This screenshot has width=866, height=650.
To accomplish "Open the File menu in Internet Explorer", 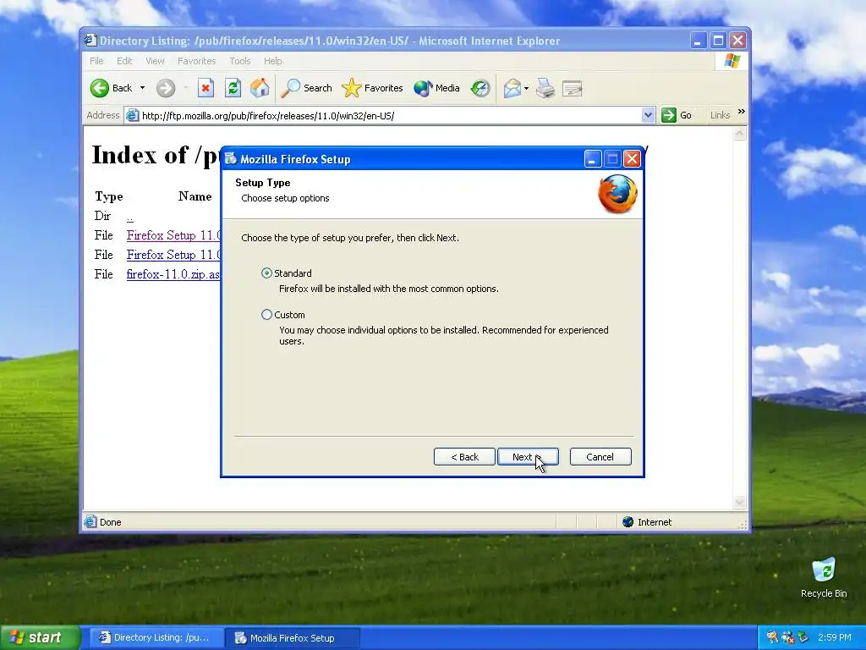I will click(x=96, y=61).
